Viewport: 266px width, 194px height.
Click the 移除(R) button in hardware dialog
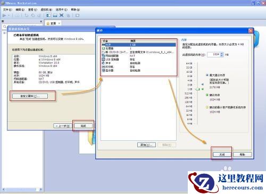coord(167,145)
